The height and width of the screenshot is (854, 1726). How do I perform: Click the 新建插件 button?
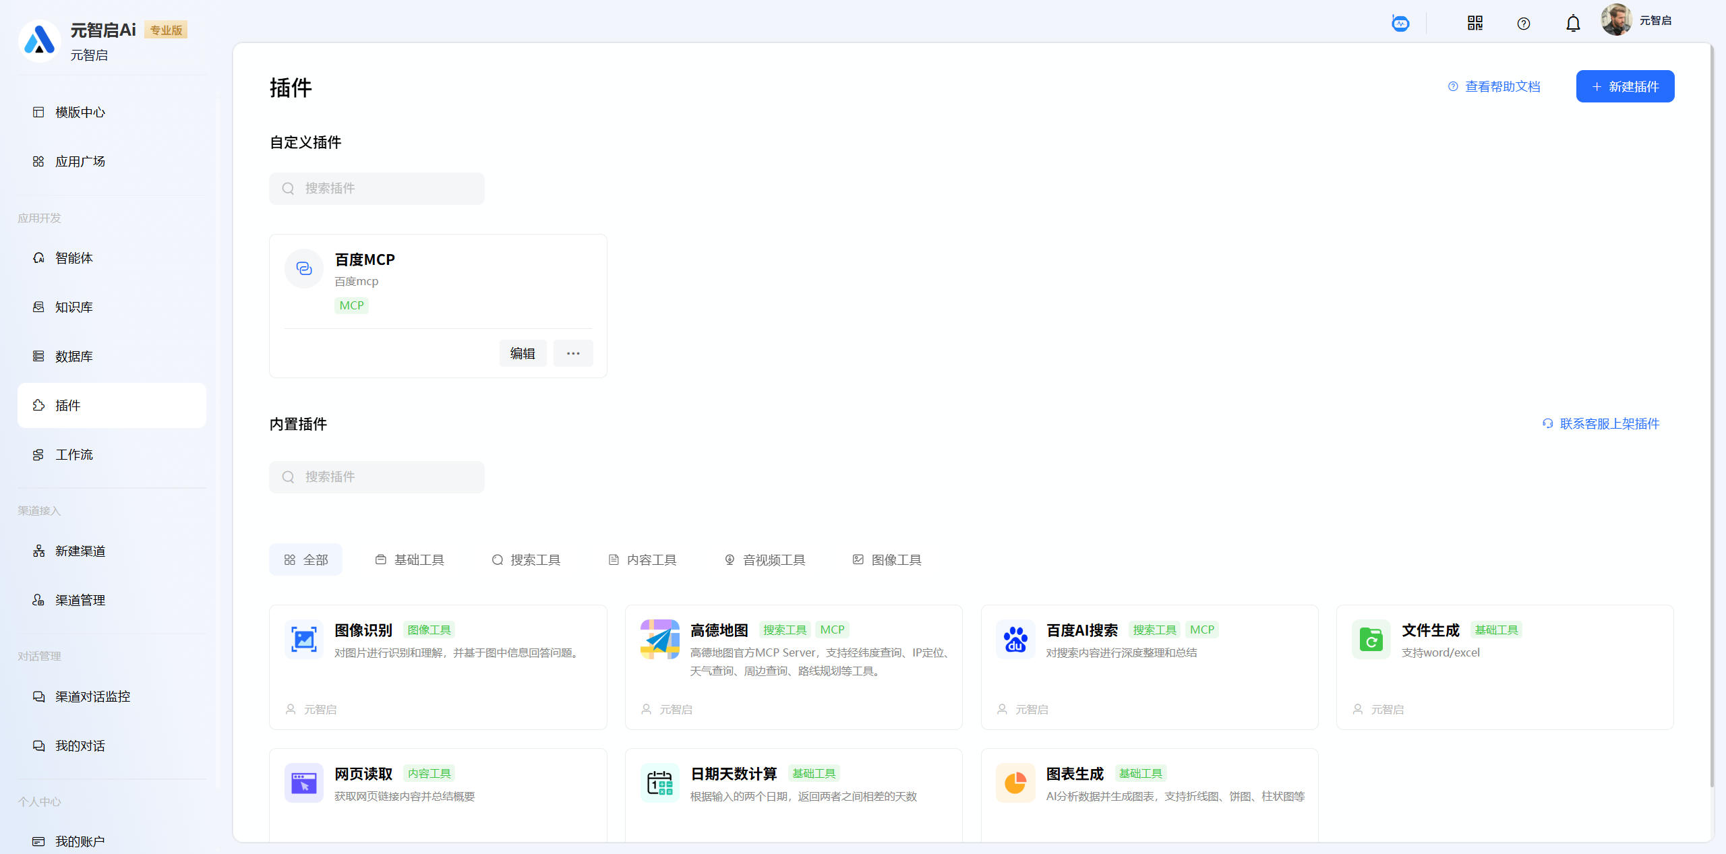pyautogui.click(x=1625, y=86)
